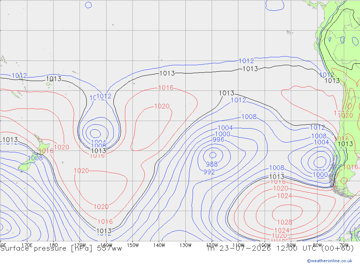This screenshot has height=264, width=360.
Task: Click the 988 low-pressure center label
Action: pos(212,164)
